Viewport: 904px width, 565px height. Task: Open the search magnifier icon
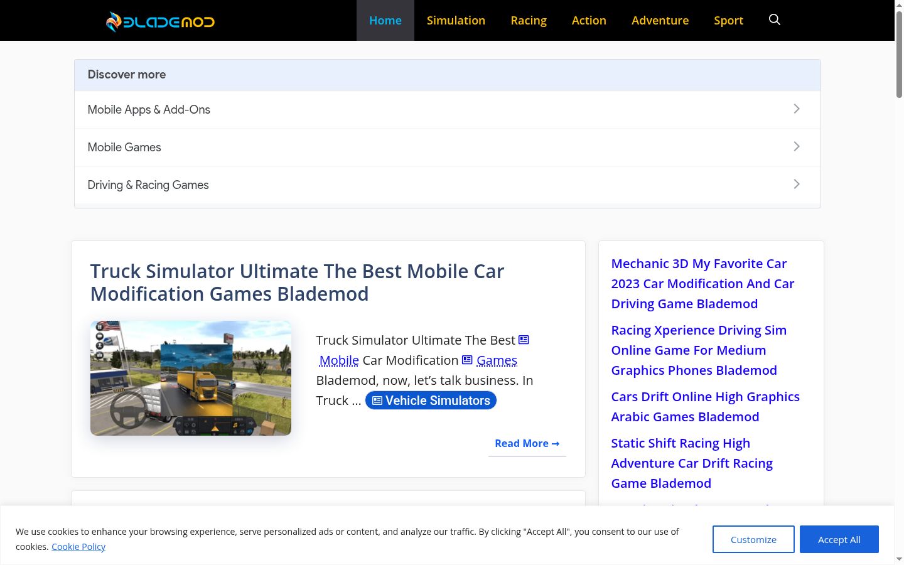click(x=775, y=20)
